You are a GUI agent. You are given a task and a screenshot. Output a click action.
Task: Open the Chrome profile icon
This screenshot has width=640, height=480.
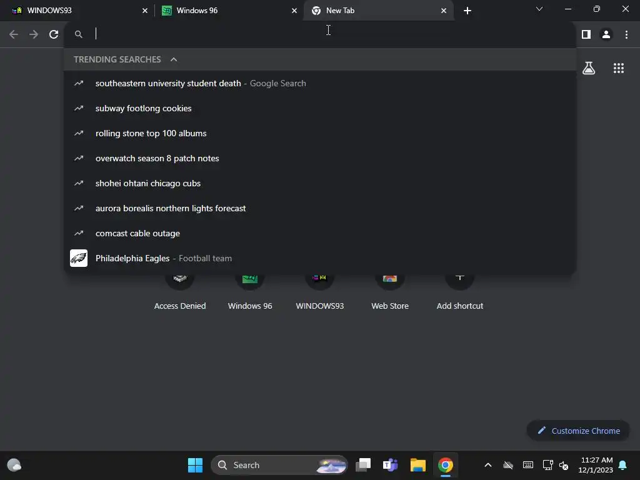click(606, 34)
